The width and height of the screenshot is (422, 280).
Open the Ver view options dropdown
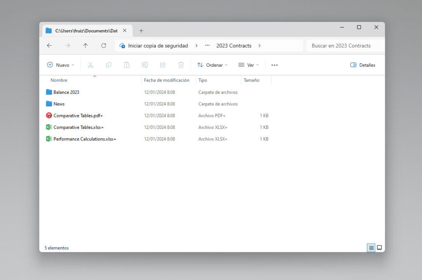(x=248, y=65)
